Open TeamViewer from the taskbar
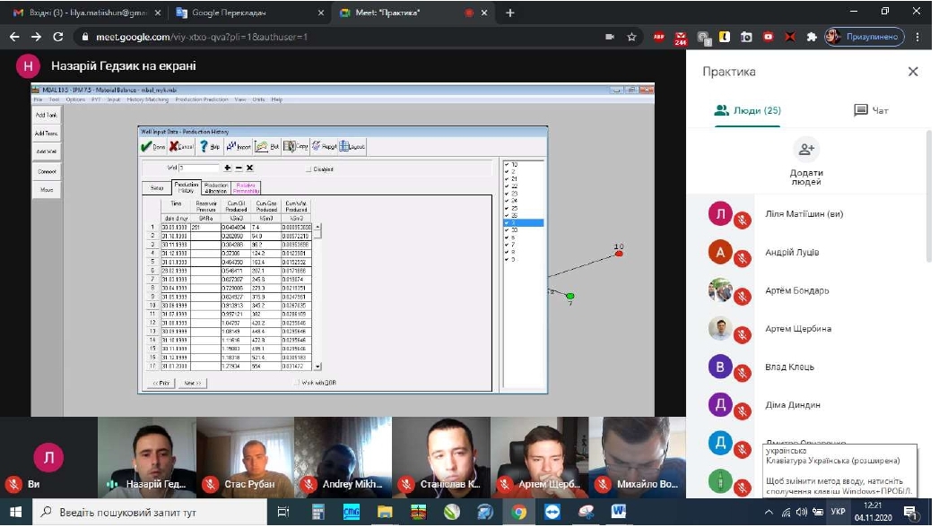This screenshot has height=527, width=939. 552,513
